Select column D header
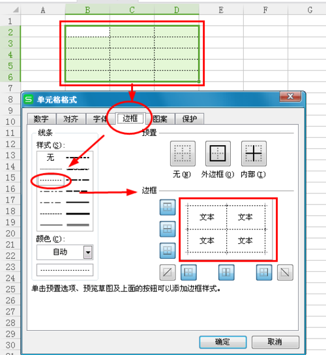Screen dimensions: 326x355 pyautogui.click(x=177, y=10)
